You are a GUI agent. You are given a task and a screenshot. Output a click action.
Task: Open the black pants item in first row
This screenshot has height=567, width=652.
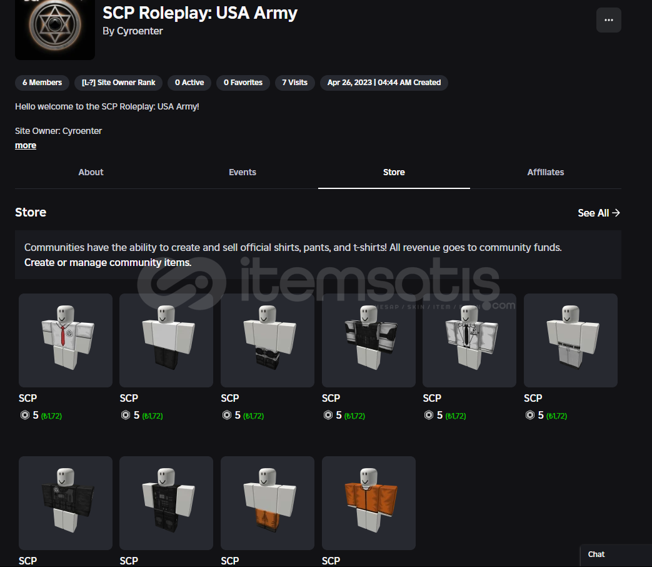tap(166, 340)
